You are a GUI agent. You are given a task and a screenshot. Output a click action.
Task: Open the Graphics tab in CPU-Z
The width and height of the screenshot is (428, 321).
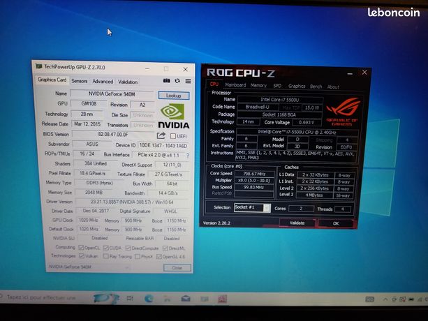pos(297,87)
